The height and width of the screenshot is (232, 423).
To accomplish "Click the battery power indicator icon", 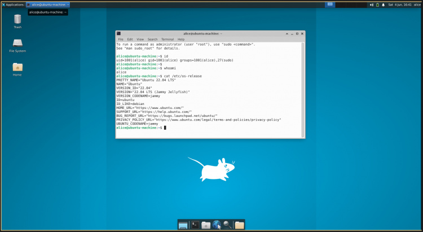I will coord(377,5).
